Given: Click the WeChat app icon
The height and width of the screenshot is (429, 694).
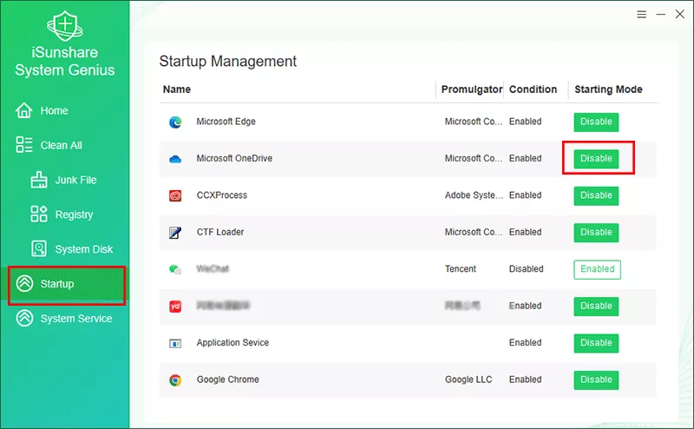Looking at the screenshot, I should tap(175, 269).
